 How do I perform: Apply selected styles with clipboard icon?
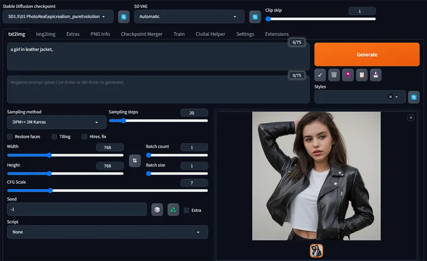pyautogui.click(x=362, y=75)
